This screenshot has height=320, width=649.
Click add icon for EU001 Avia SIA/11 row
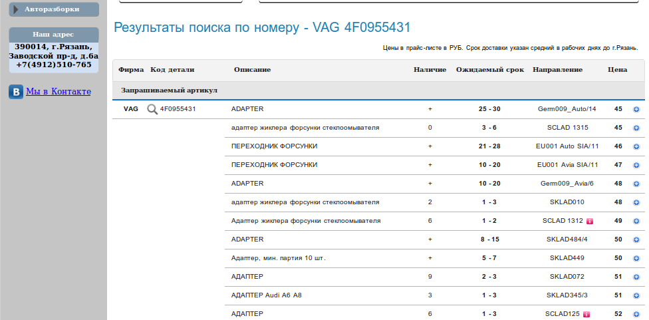pyautogui.click(x=636, y=166)
